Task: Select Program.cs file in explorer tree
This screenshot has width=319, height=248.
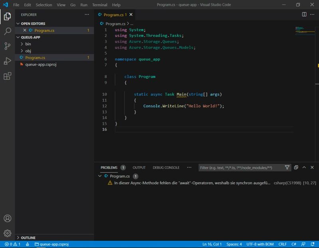Action: pyautogui.click(x=55, y=57)
